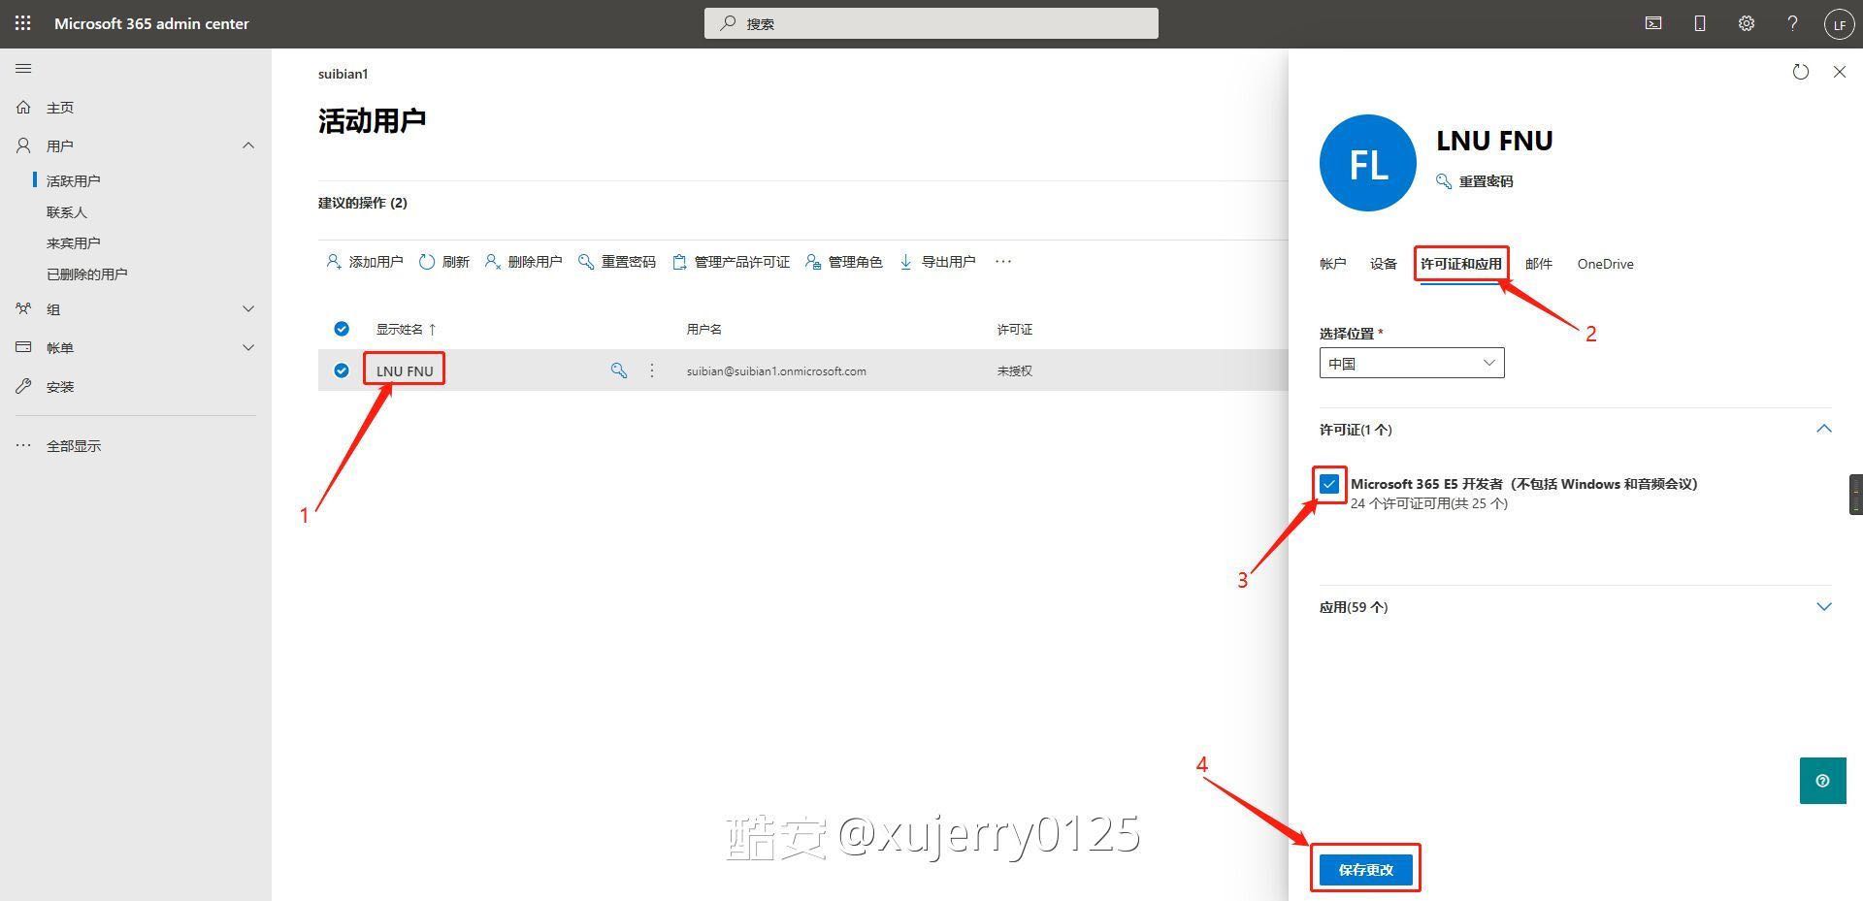Viewport: 1863px width, 901px height.
Task: Uncheck the Microsoft 365 E5 developer license
Action: click(1329, 484)
